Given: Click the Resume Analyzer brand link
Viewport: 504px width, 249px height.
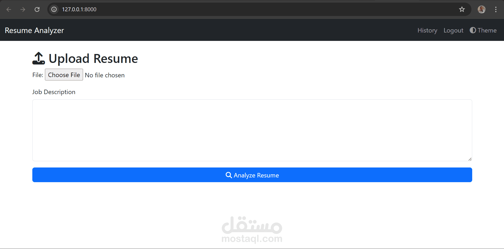Looking at the screenshot, I should [x=34, y=30].
